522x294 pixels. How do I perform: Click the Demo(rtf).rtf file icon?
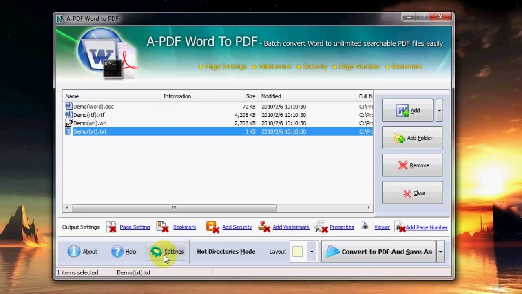click(69, 115)
